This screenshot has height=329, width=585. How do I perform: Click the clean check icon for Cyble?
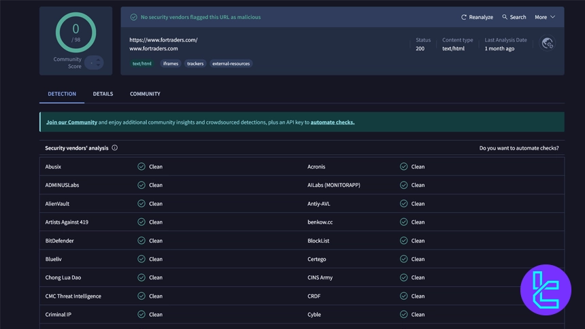pos(403,315)
